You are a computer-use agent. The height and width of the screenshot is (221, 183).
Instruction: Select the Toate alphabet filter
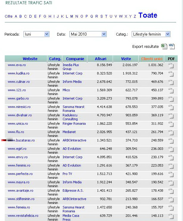(148, 16)
